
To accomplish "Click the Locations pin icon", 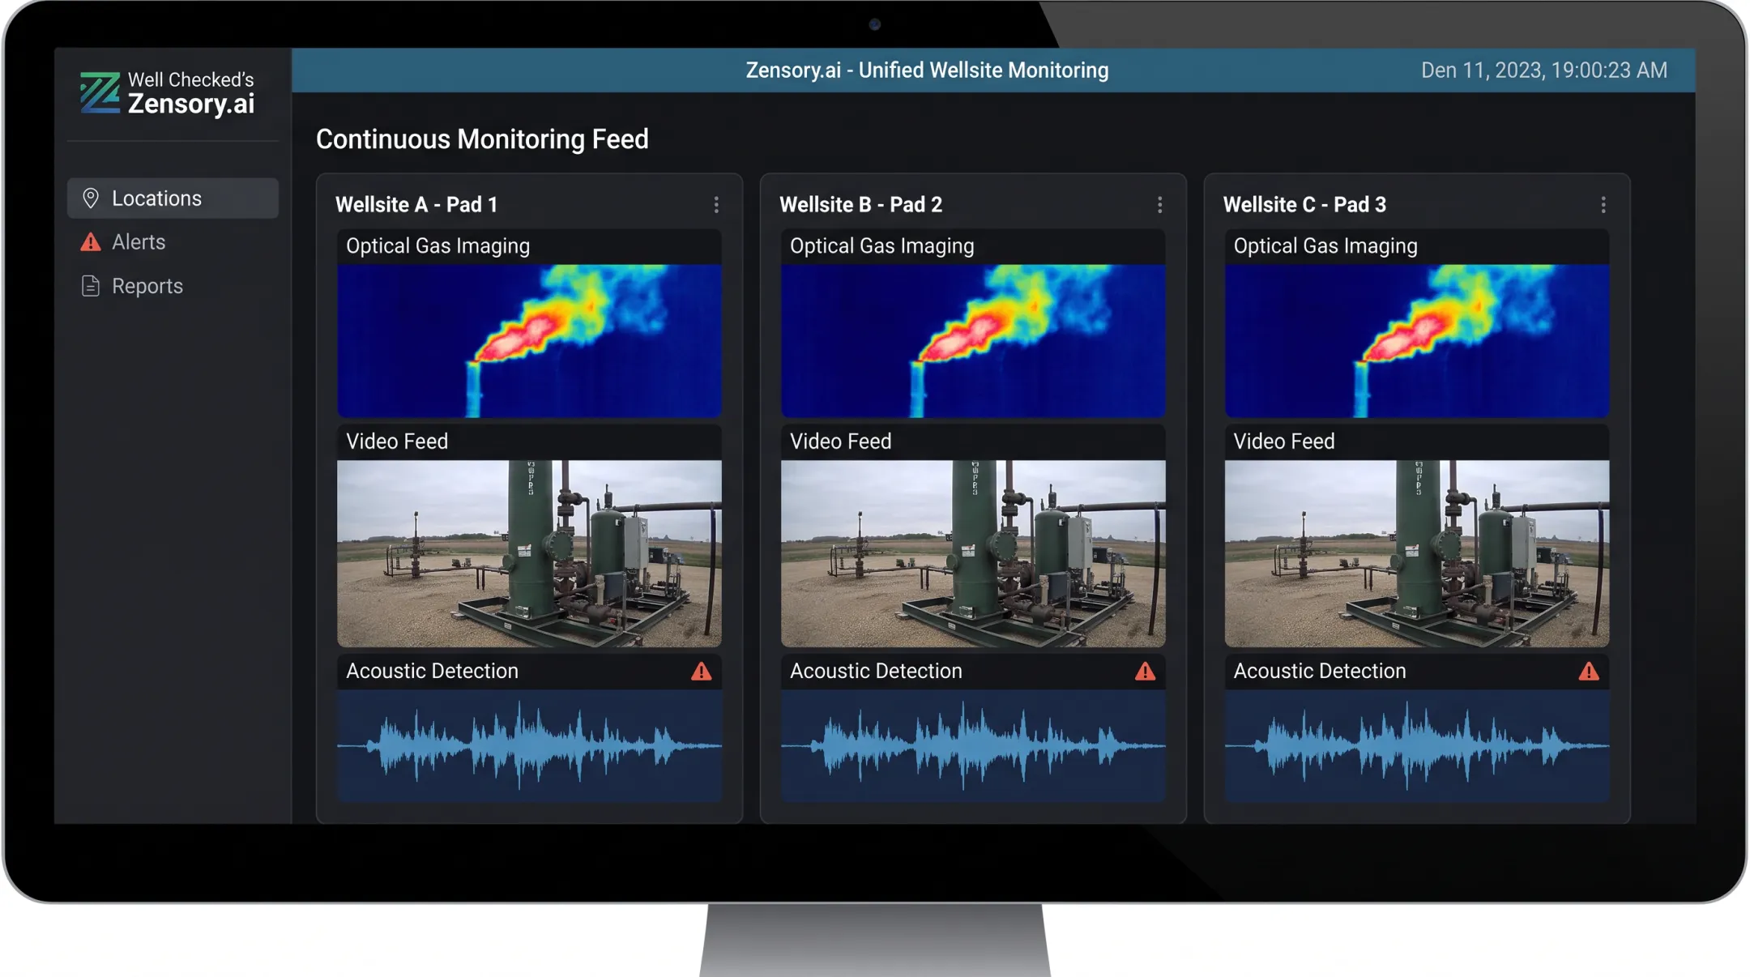I will tap(91, 198).
